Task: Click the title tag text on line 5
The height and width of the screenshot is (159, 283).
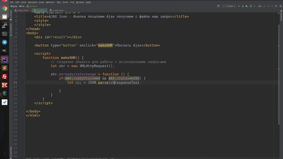Action: click(111, 17)
